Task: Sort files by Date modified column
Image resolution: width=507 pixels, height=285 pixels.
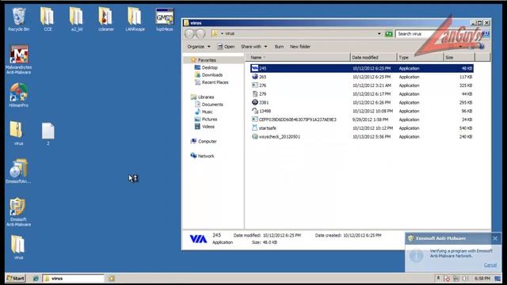Action: tap(373, 57)
